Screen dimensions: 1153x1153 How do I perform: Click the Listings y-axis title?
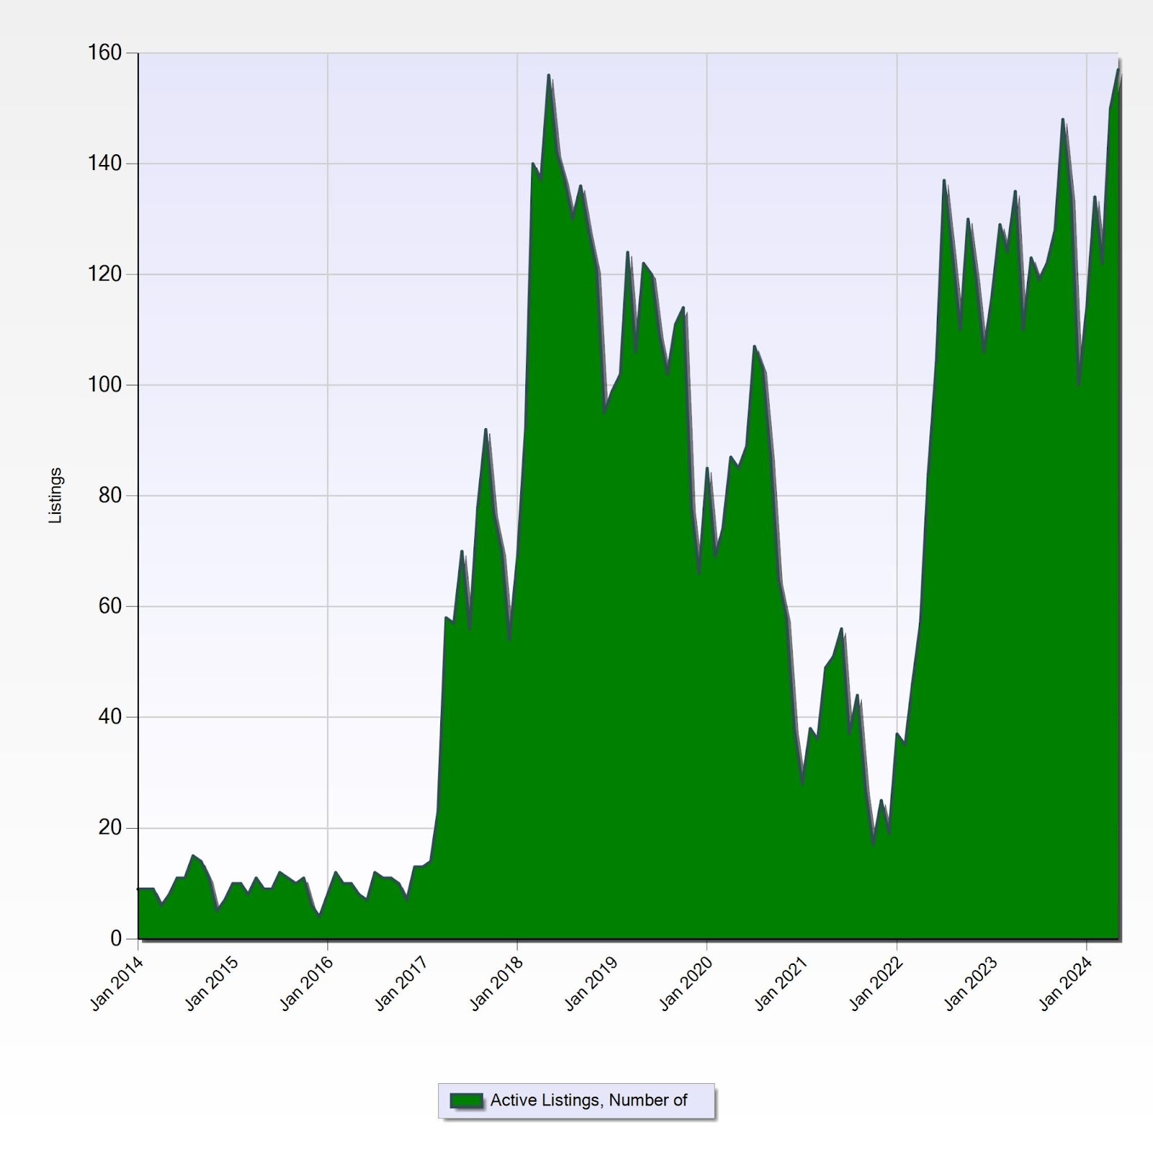click(x=55, y=495)
